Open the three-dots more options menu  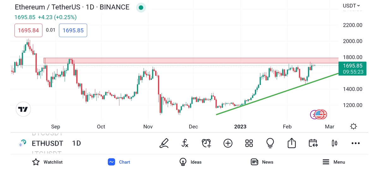356,143
